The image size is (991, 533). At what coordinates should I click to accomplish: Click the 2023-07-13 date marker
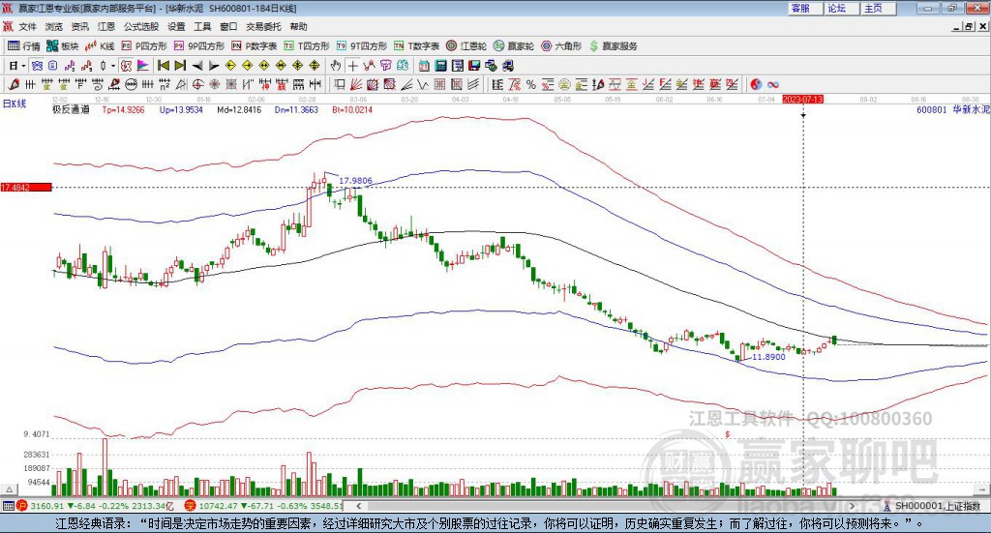click(x=802, y=100)
